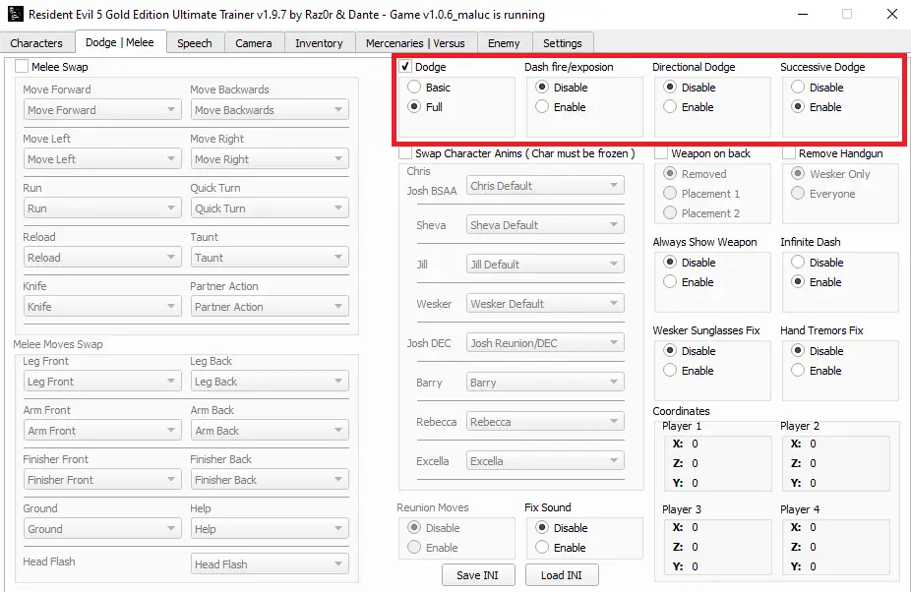Expand the Move Right dropdown
This screenshot has width=911, height=592.
(270, 159)
